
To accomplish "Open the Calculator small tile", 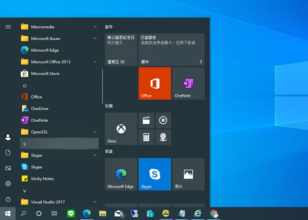I will coord(146,137).
